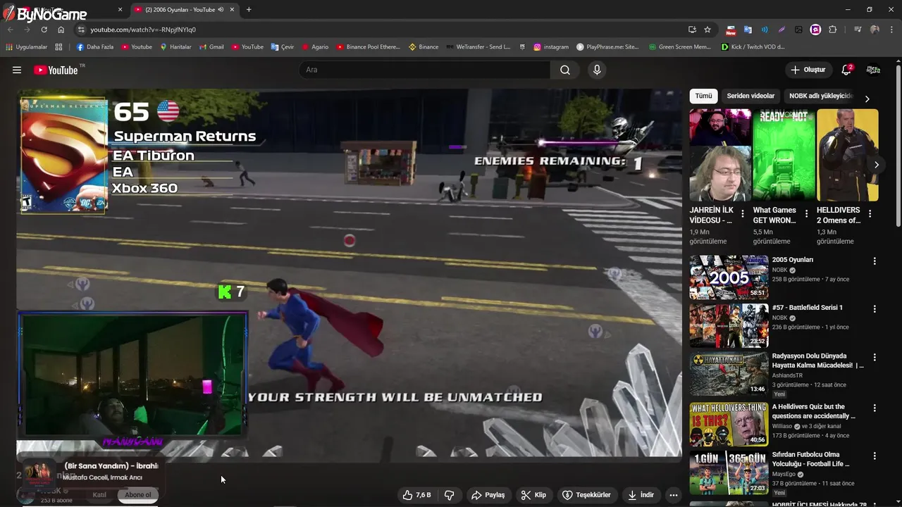Open the 2005 Oyunları video thumbnail

(729, 277)
